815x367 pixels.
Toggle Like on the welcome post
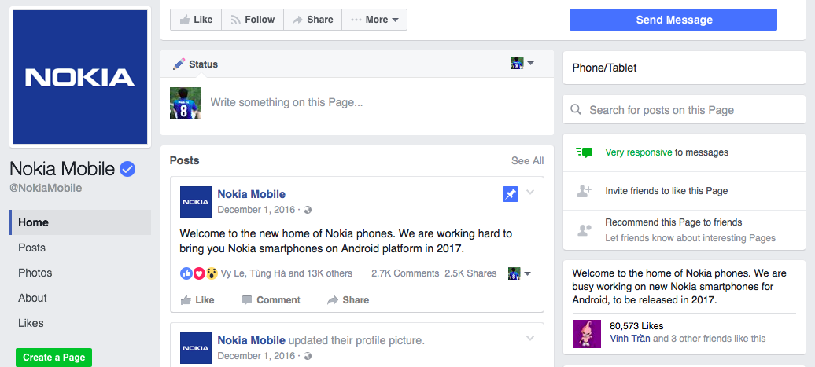(x=197, y=300)
